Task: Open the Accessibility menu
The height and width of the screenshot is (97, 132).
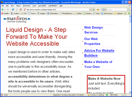Action: coord(42,6)
